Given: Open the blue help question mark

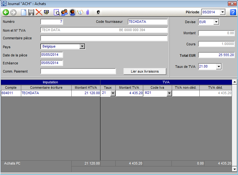Looking at the screenshot, I should (233, 12).
